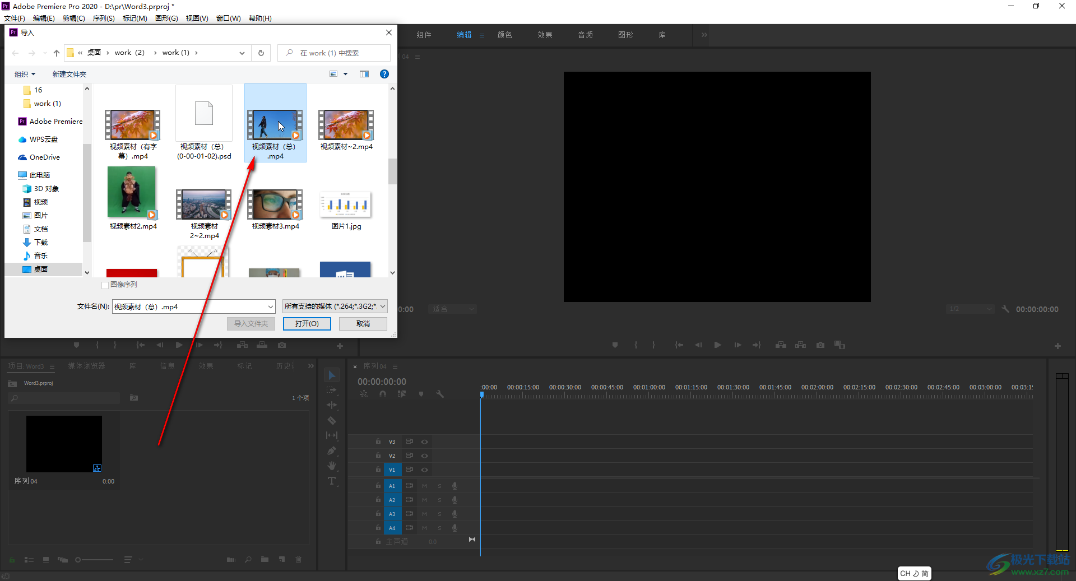This screenshot has width=1076, height=581.
Task: Toggle sync lock on track A4
Action: 410,528
